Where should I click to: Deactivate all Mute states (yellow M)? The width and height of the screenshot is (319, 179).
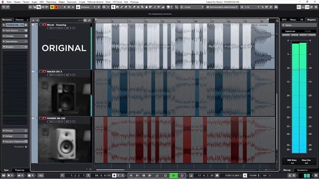pos(52,7)
